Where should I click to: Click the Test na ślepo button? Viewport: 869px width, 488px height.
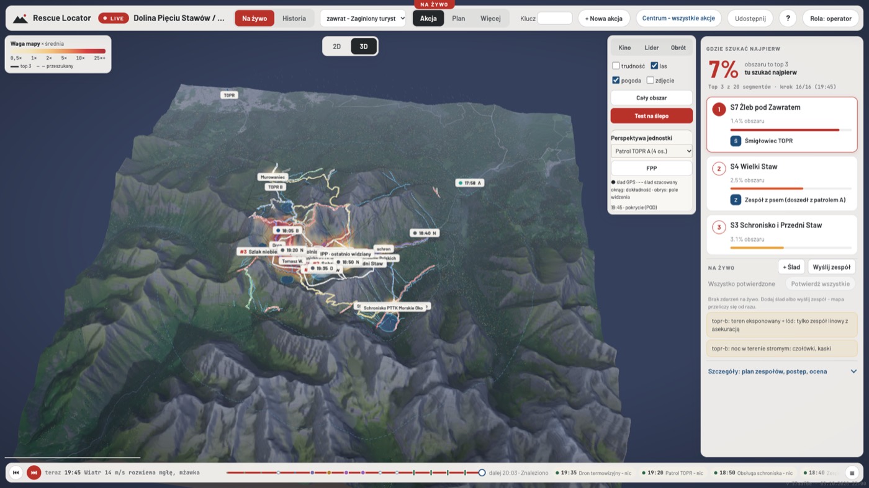[x=652, y=116]
